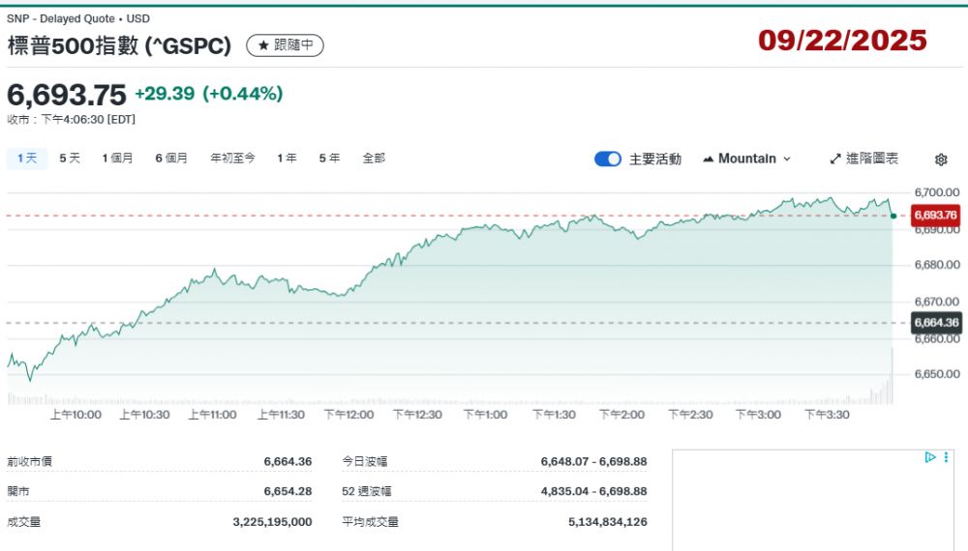This screenshot has height=551, width=968.
Task: Choose the 年初至今 range tab
Action: point(232,159)
